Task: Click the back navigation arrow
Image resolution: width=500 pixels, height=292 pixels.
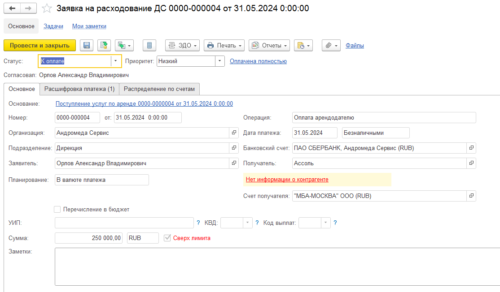Action: [13, 9]
